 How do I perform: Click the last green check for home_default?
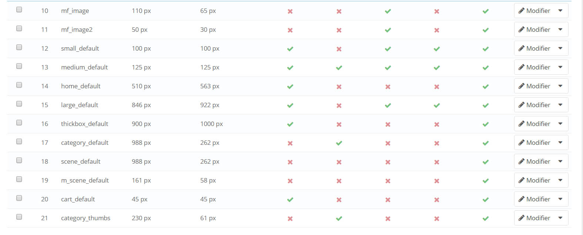pyautogui.click(x=486, y=86)
